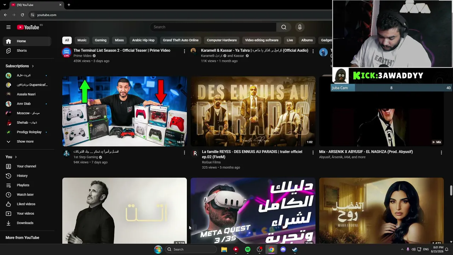Image resolution: width=453 pixels, height=255 pixels.
Task: Select the Mixes filter chip
Action: 119,40
